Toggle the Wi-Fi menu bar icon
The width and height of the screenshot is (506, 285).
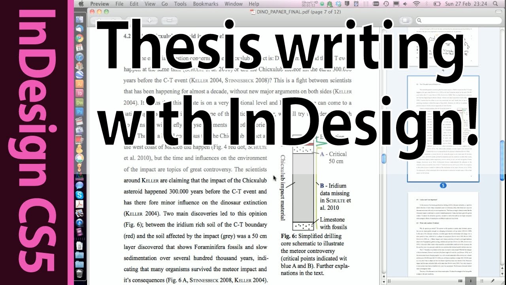[416, 4]
